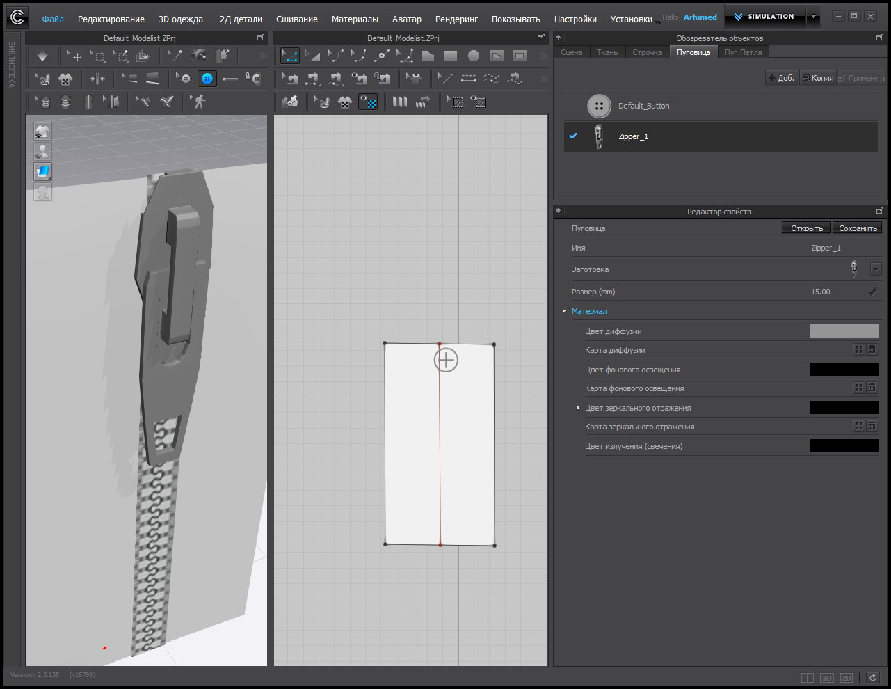
Task: Expand Цвет зеркального отражения property
Action: point(578,408)
